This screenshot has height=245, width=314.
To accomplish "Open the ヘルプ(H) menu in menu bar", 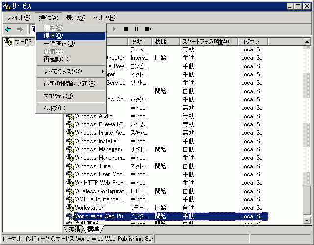I will [105, 18].
